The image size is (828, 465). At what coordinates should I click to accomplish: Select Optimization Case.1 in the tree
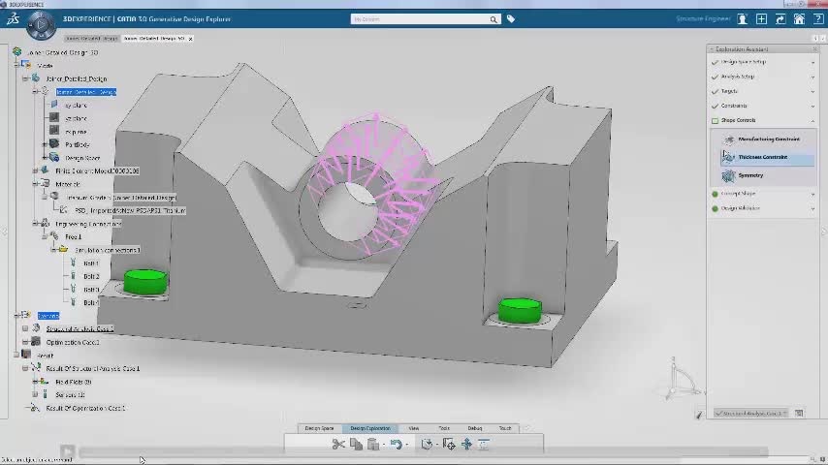(x=73, y=342)
